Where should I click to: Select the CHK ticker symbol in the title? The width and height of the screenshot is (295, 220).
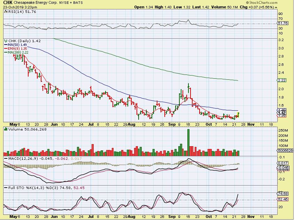click(8, 3)
